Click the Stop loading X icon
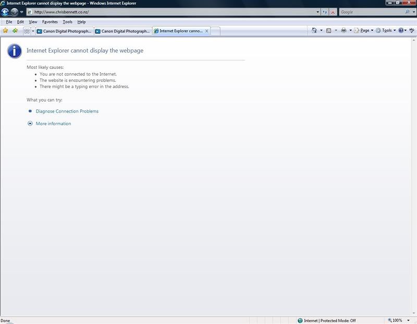 point(333,12)
